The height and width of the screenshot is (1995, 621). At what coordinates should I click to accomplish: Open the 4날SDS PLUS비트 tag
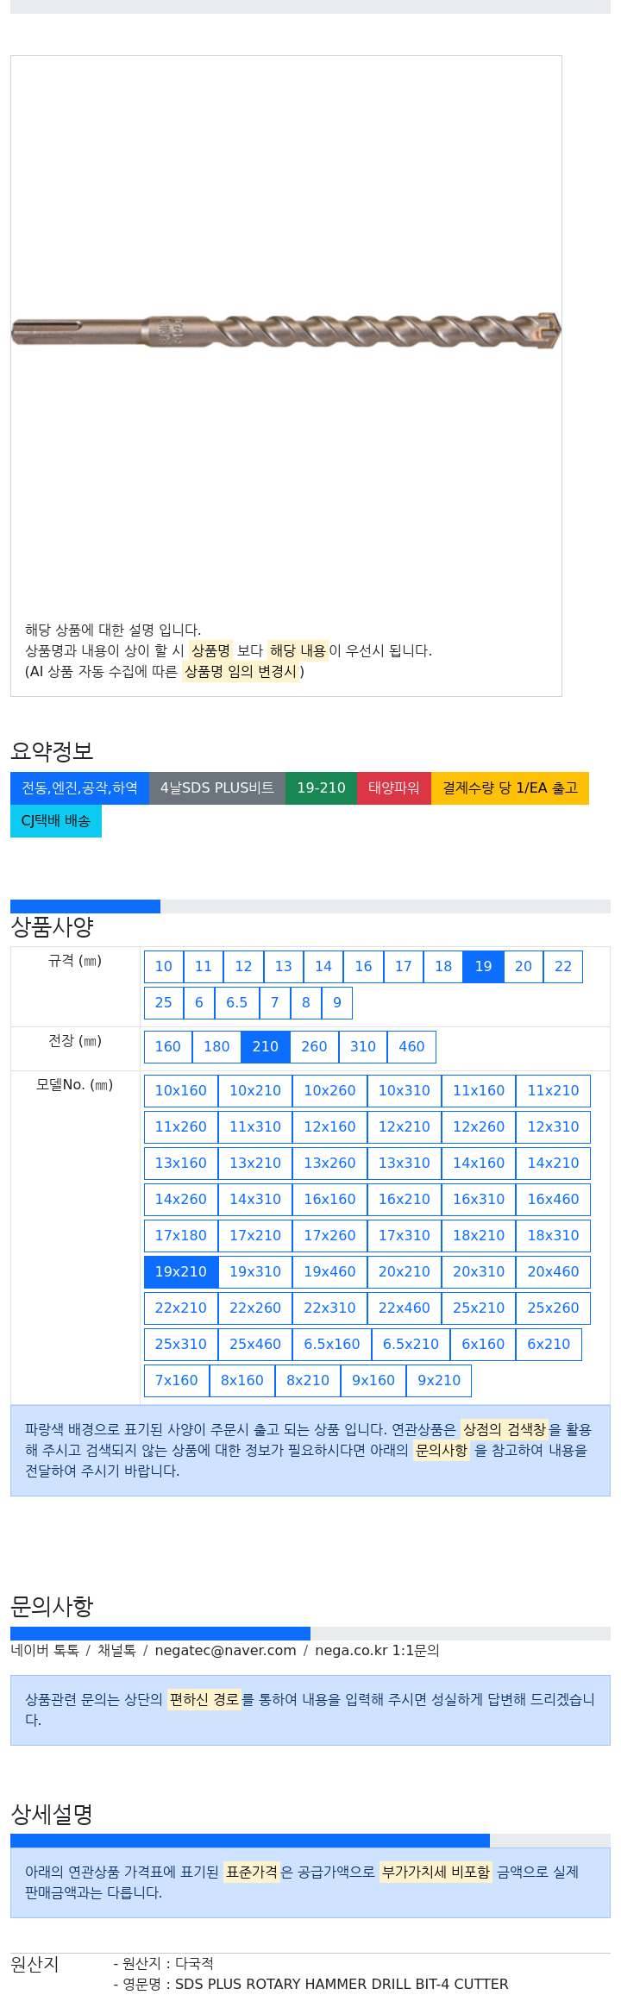pyautogui.click(x=217, y=787)
